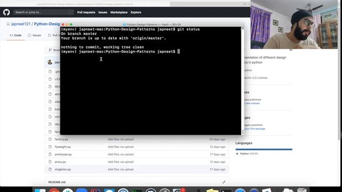Focus the Search or jump to field
The height and width of the screenshot is (192, 342).
tap(43, 12)
